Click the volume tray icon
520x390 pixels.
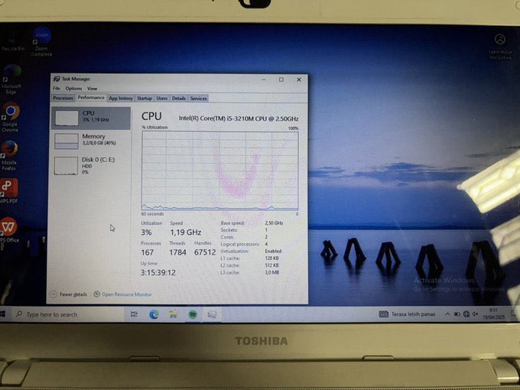475,314
